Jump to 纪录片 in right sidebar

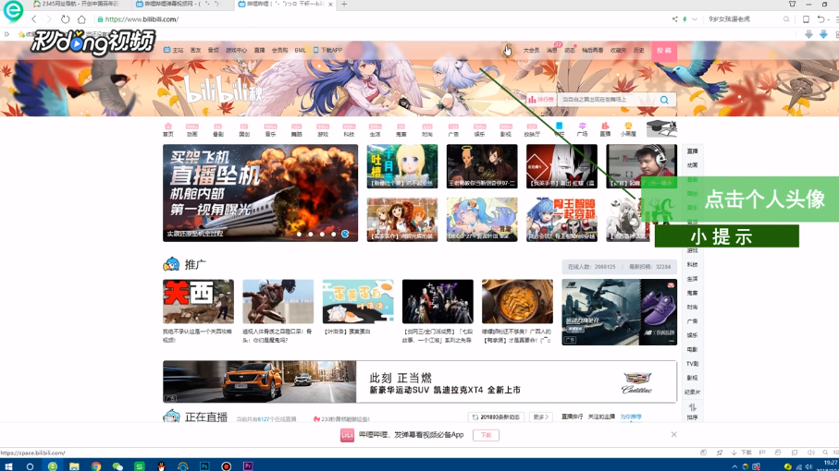coord(693,392)
